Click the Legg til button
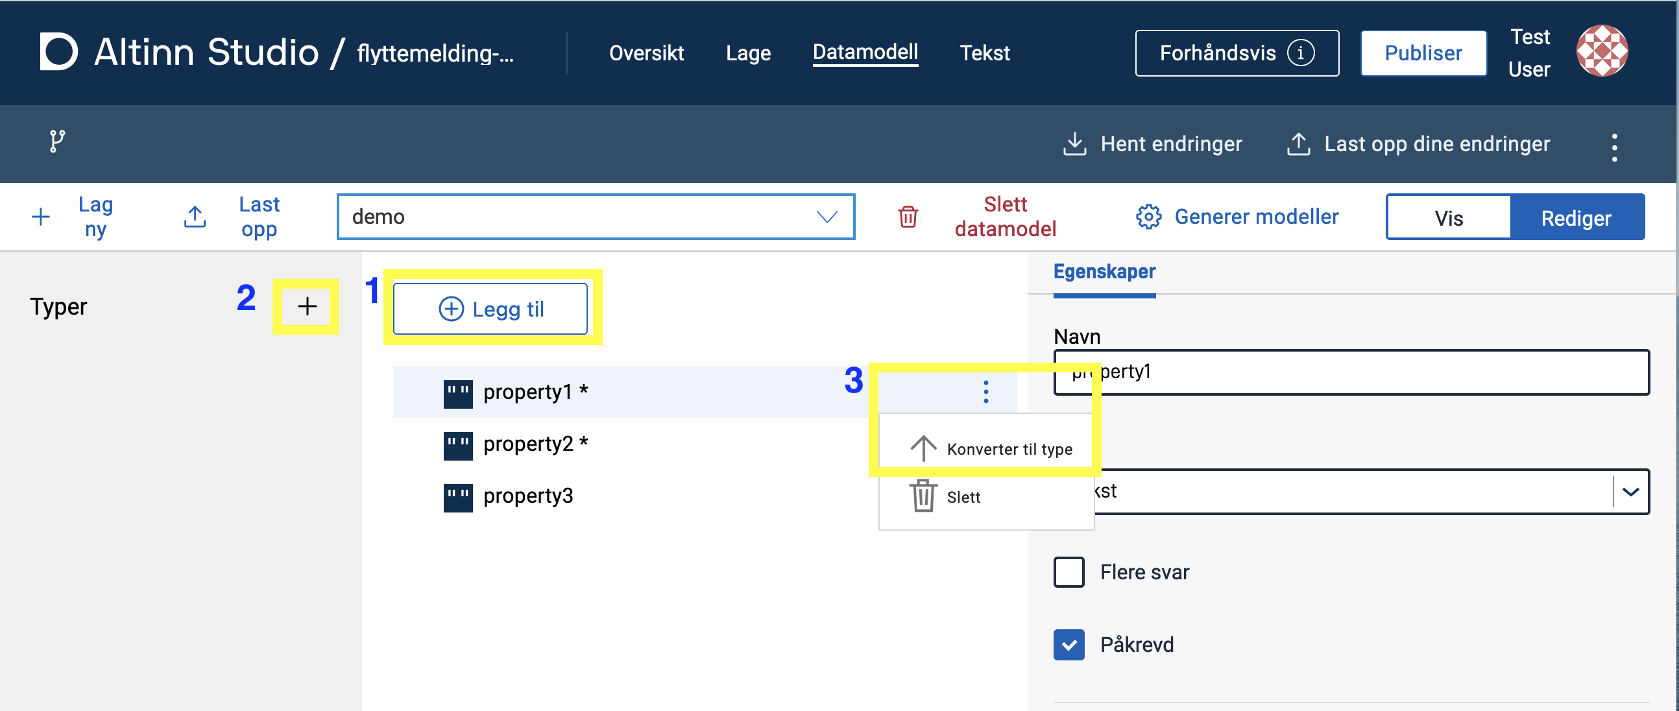This screenshot has width=1679, height=711. coord(491,309)
